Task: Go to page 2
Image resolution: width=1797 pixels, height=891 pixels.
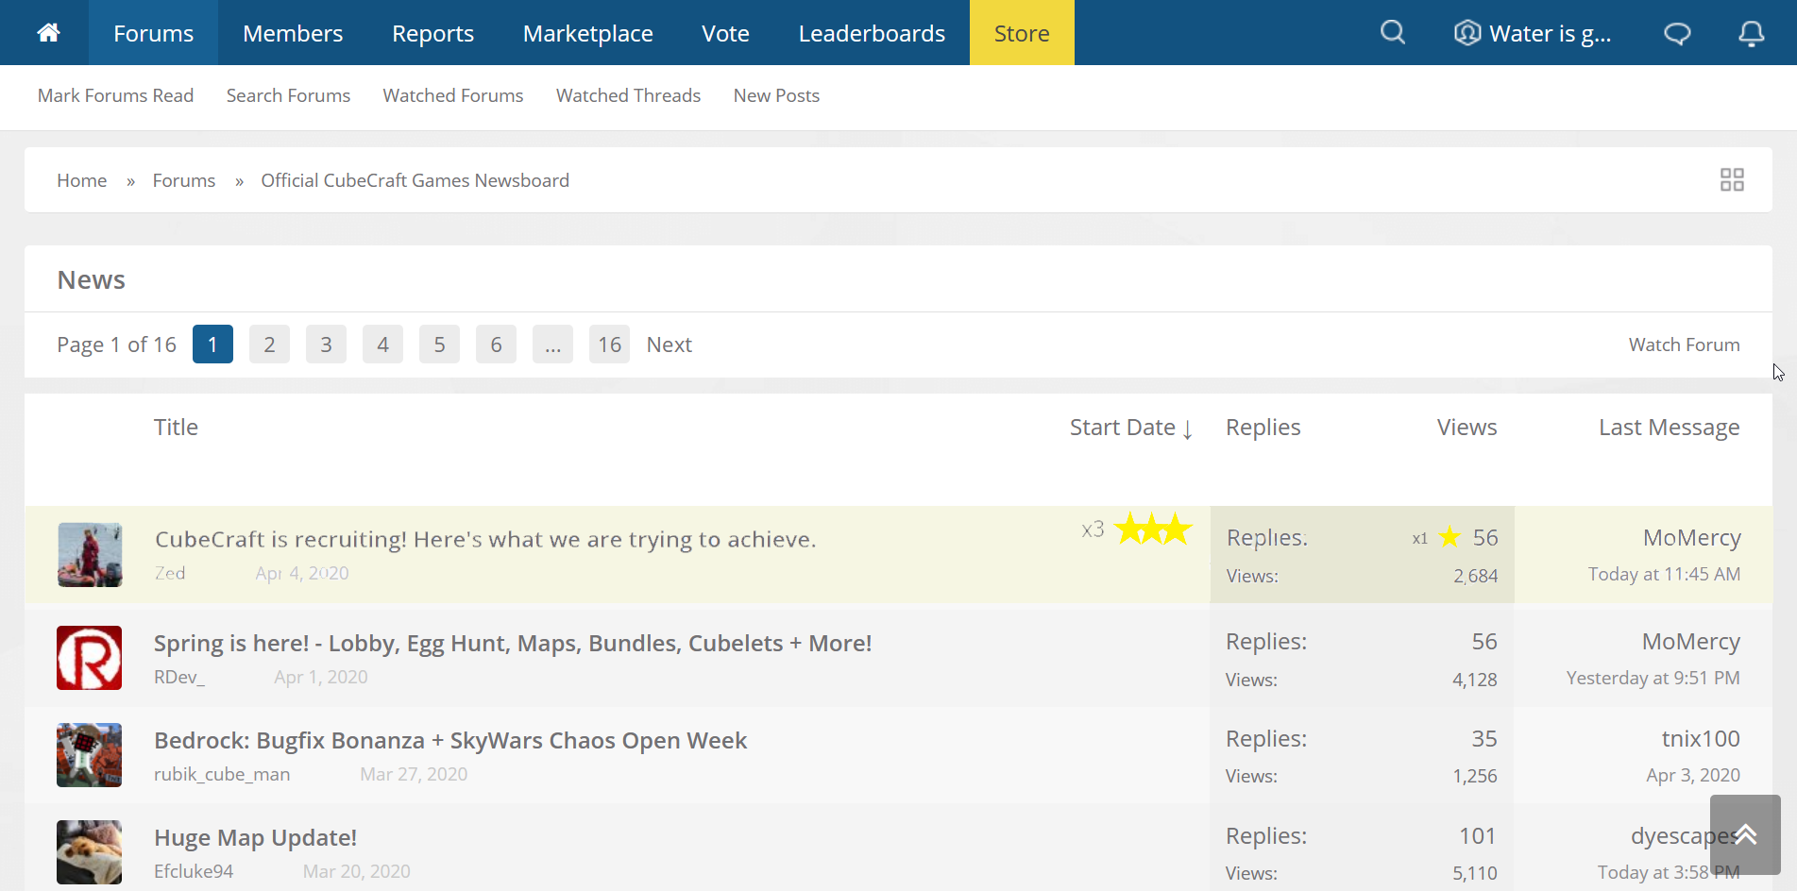Action: tap(269, 345)
